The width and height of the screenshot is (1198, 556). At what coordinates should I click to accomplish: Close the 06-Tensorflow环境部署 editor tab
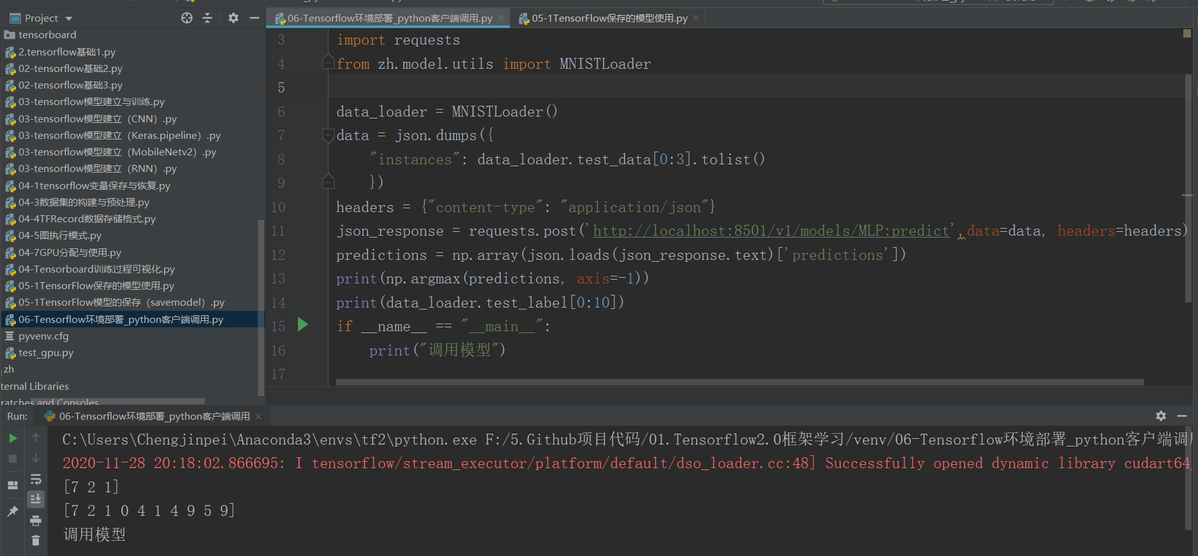pos(501,18)
